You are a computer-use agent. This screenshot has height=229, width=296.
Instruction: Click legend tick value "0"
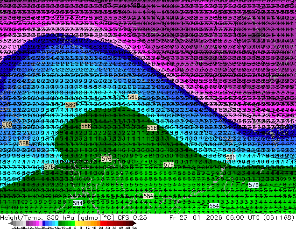pos(75,228)
